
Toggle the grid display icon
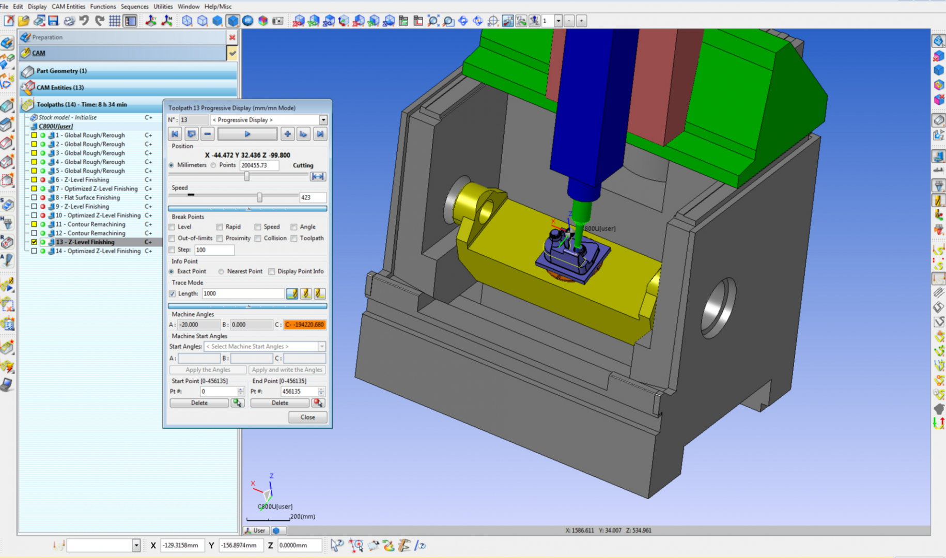[x=115, y=21]
